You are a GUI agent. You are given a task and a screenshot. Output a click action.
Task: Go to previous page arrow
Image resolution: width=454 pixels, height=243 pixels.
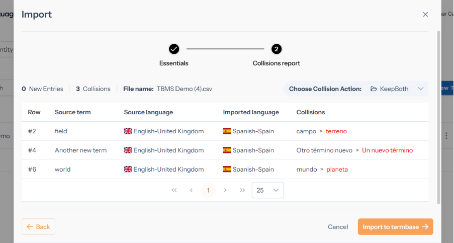[x=191, y=190]
